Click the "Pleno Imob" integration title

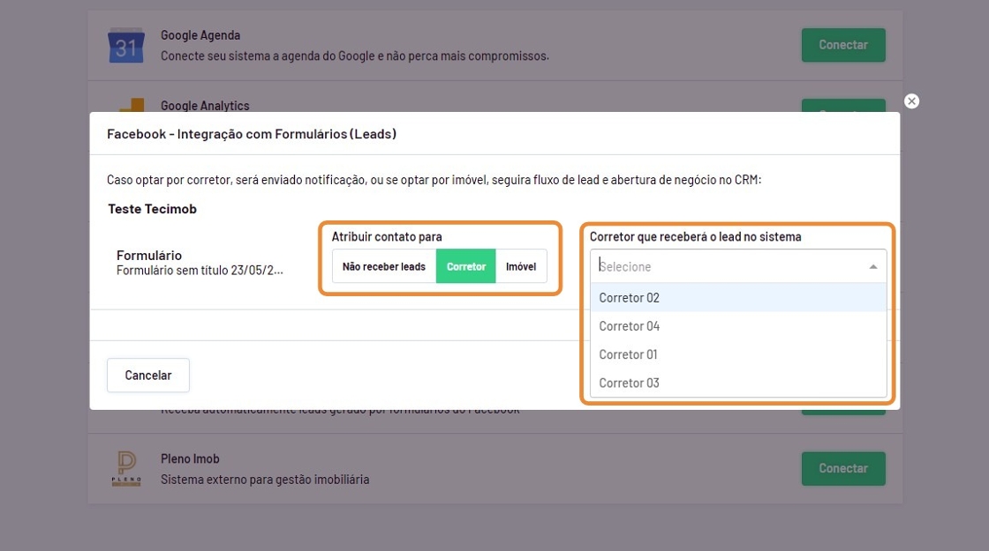[x=190, y=458]
